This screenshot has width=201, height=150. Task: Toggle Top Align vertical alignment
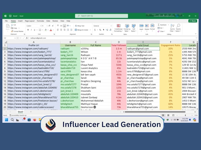point(58,26)
